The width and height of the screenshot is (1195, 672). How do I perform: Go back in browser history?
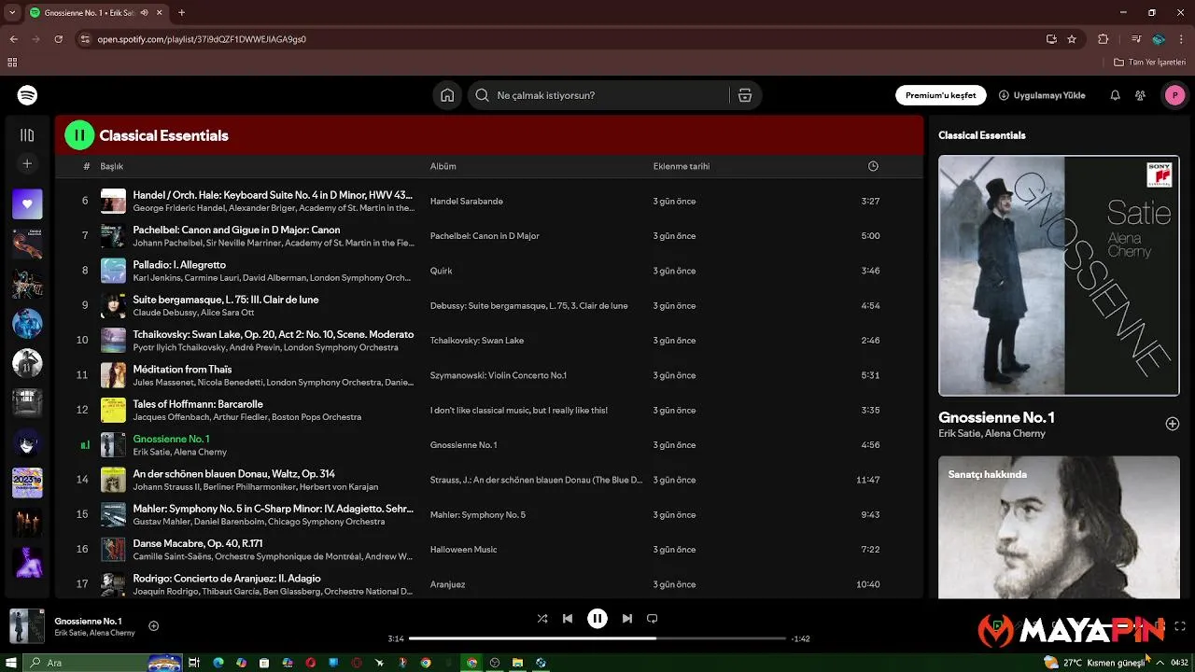(x=13, y=39)
